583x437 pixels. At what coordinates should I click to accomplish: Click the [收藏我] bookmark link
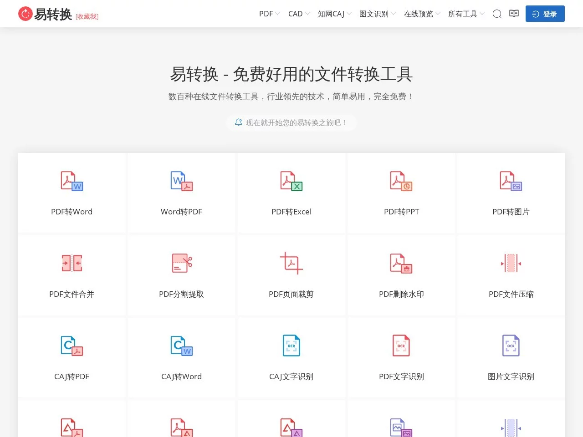(x=87, y=16)
